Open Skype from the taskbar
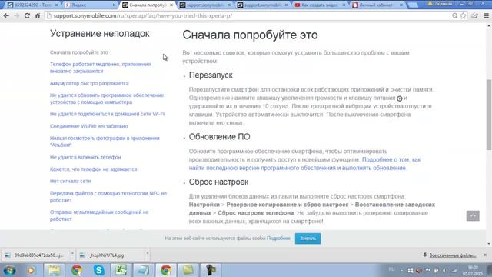The width and height of the screenshot is (492, 277). click(x=99, y=270)
